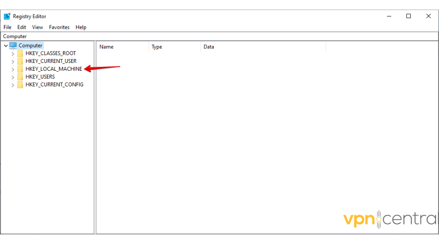Collapse the Computer root node
The height and width of the screenshot is (244, 439).
click(5, 45)
